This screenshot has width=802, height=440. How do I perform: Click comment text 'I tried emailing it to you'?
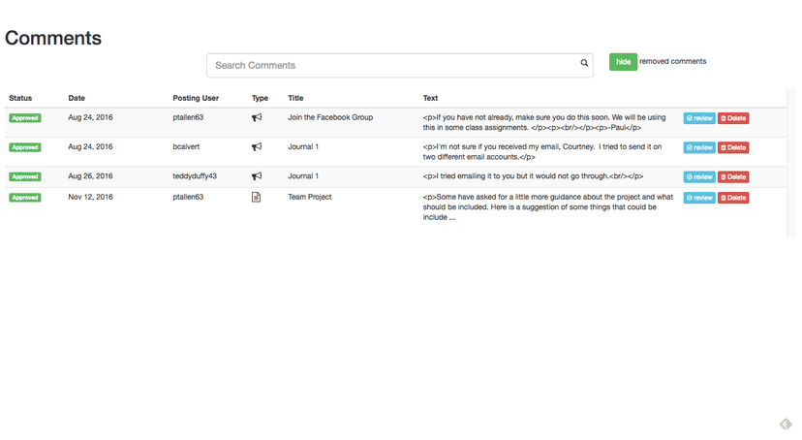pos(533,176)
